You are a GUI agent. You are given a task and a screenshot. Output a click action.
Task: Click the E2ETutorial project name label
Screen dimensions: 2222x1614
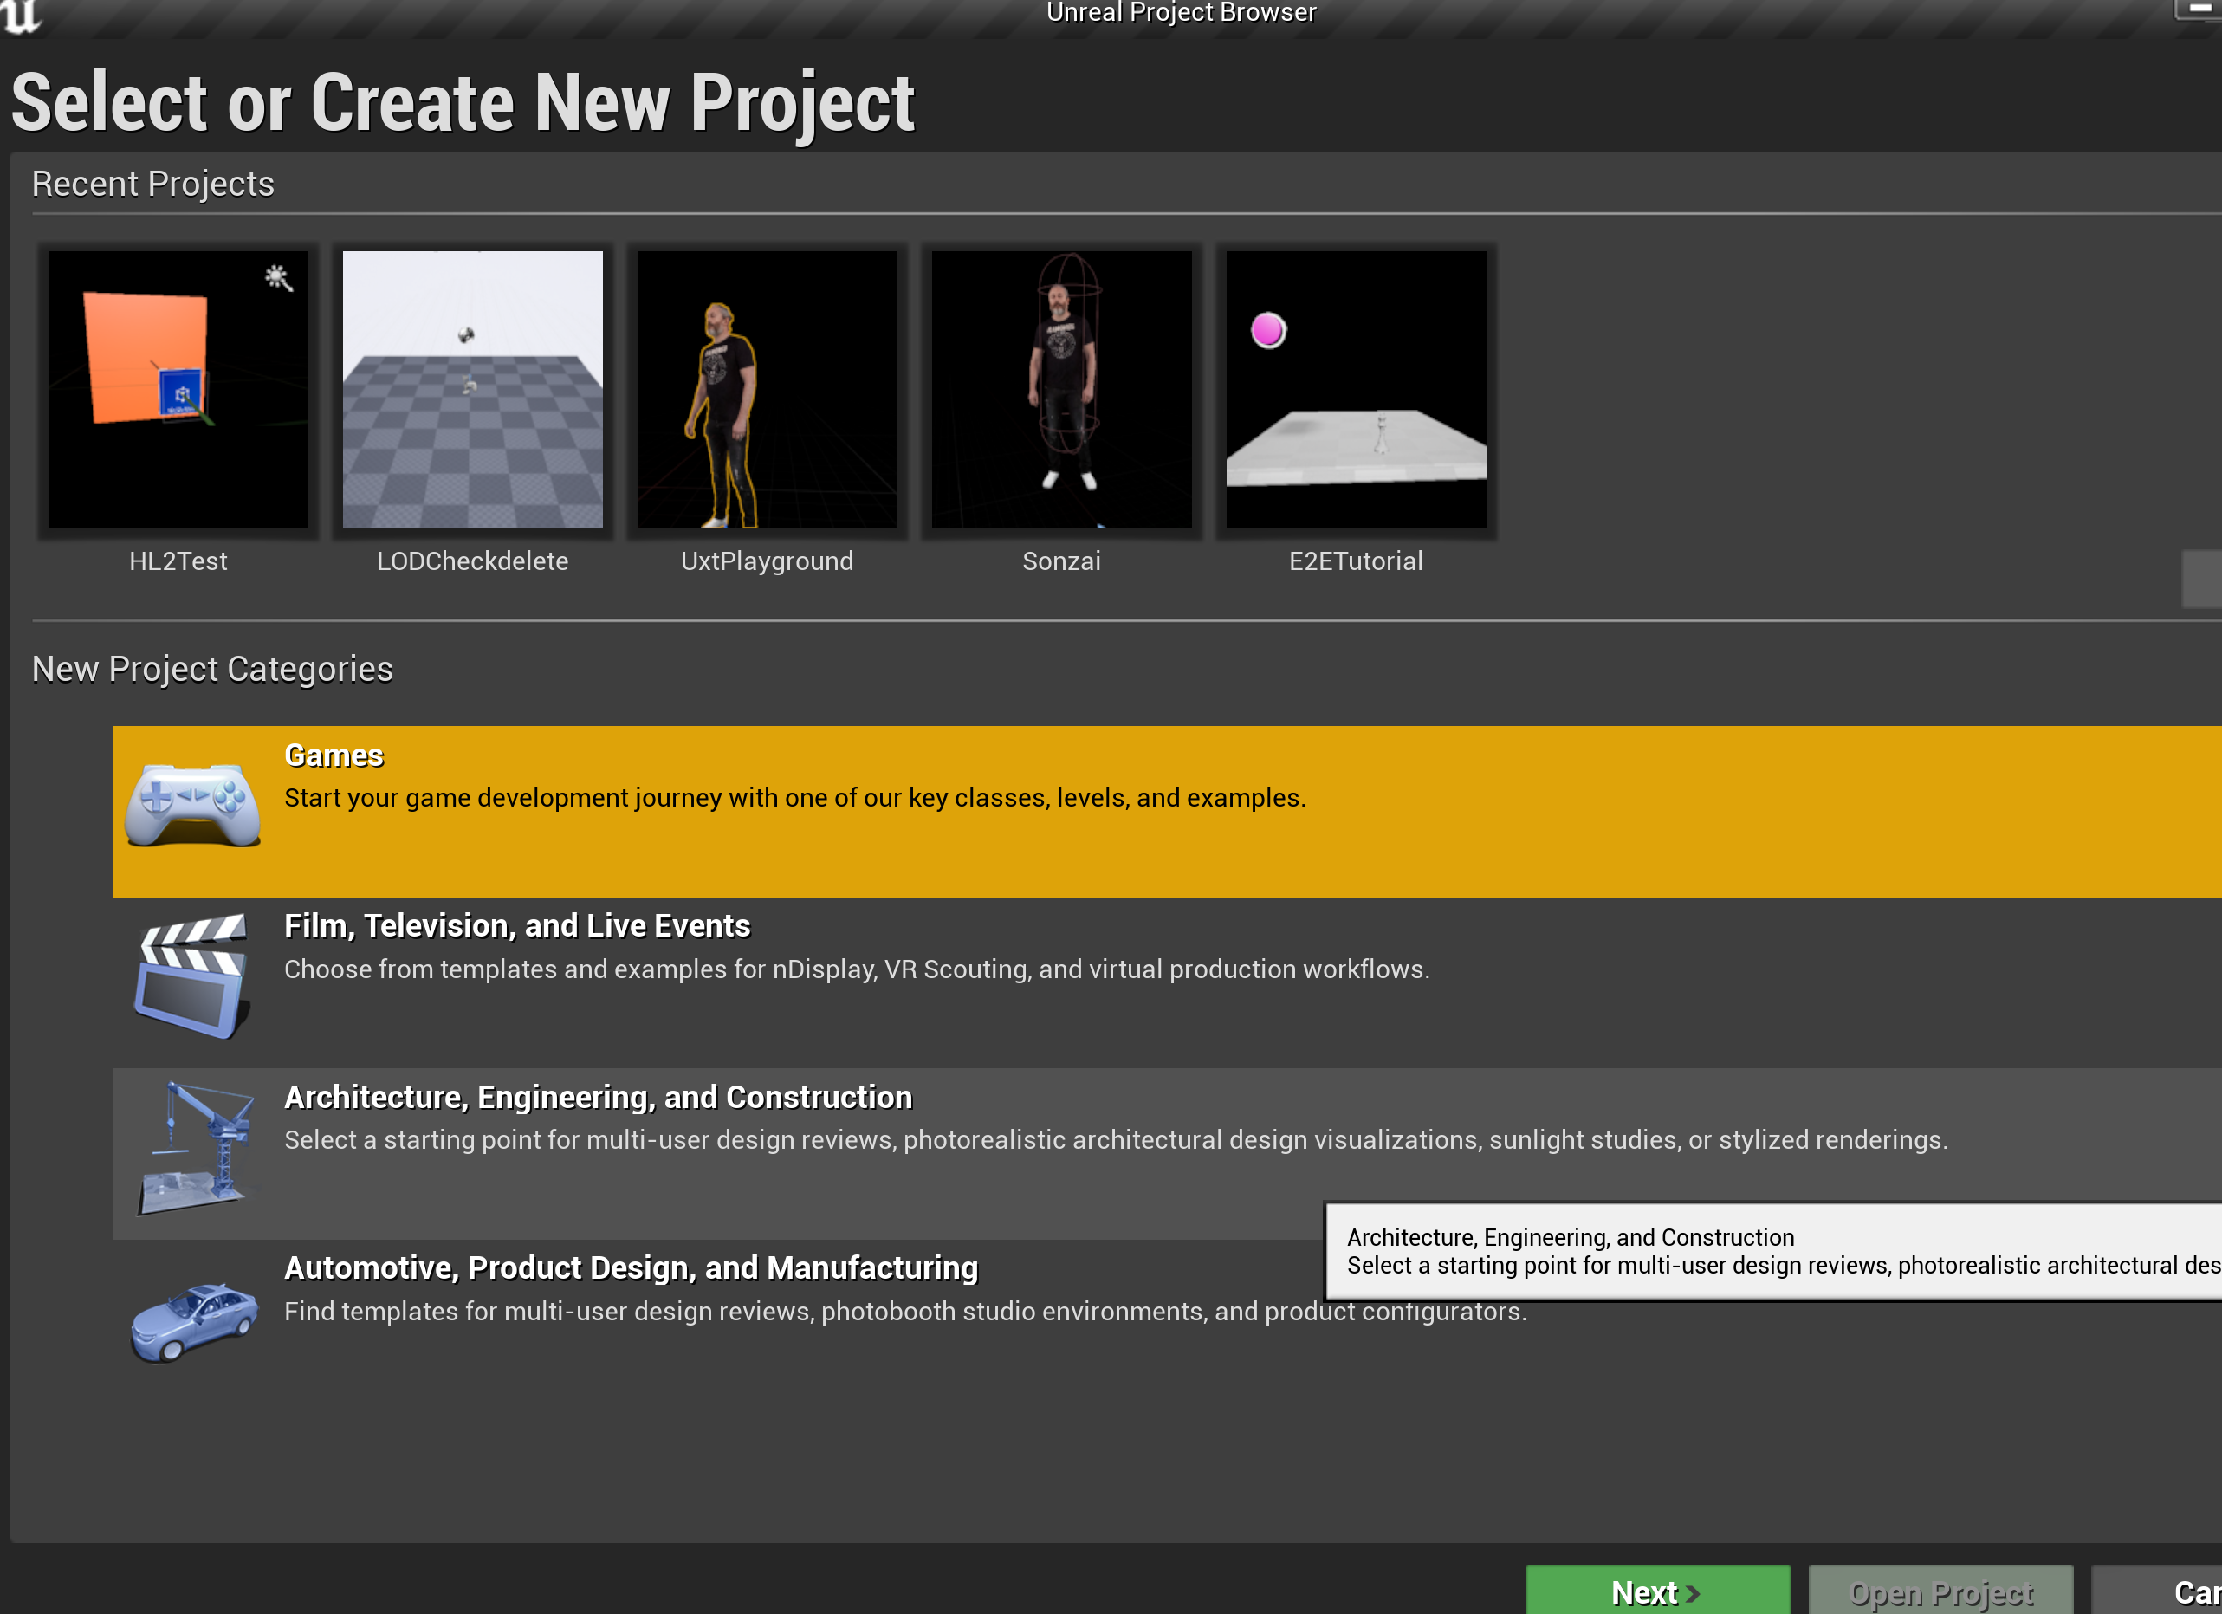click(x=1356, y=561)
